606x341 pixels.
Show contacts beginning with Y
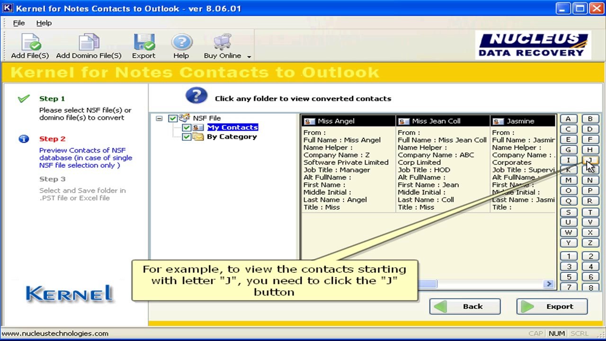[x=568, y=243]
